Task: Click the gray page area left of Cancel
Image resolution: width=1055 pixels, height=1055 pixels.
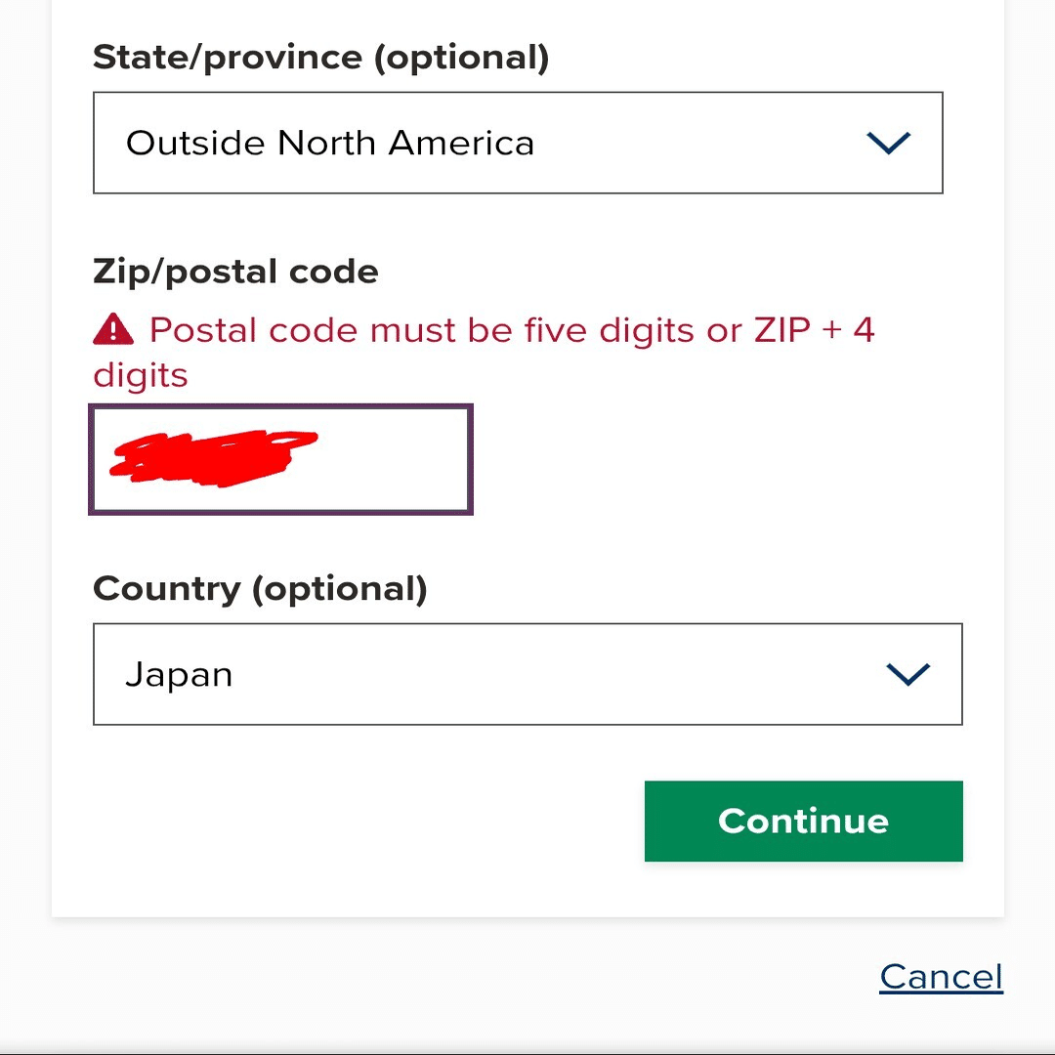Action: (x=440, y=977)
